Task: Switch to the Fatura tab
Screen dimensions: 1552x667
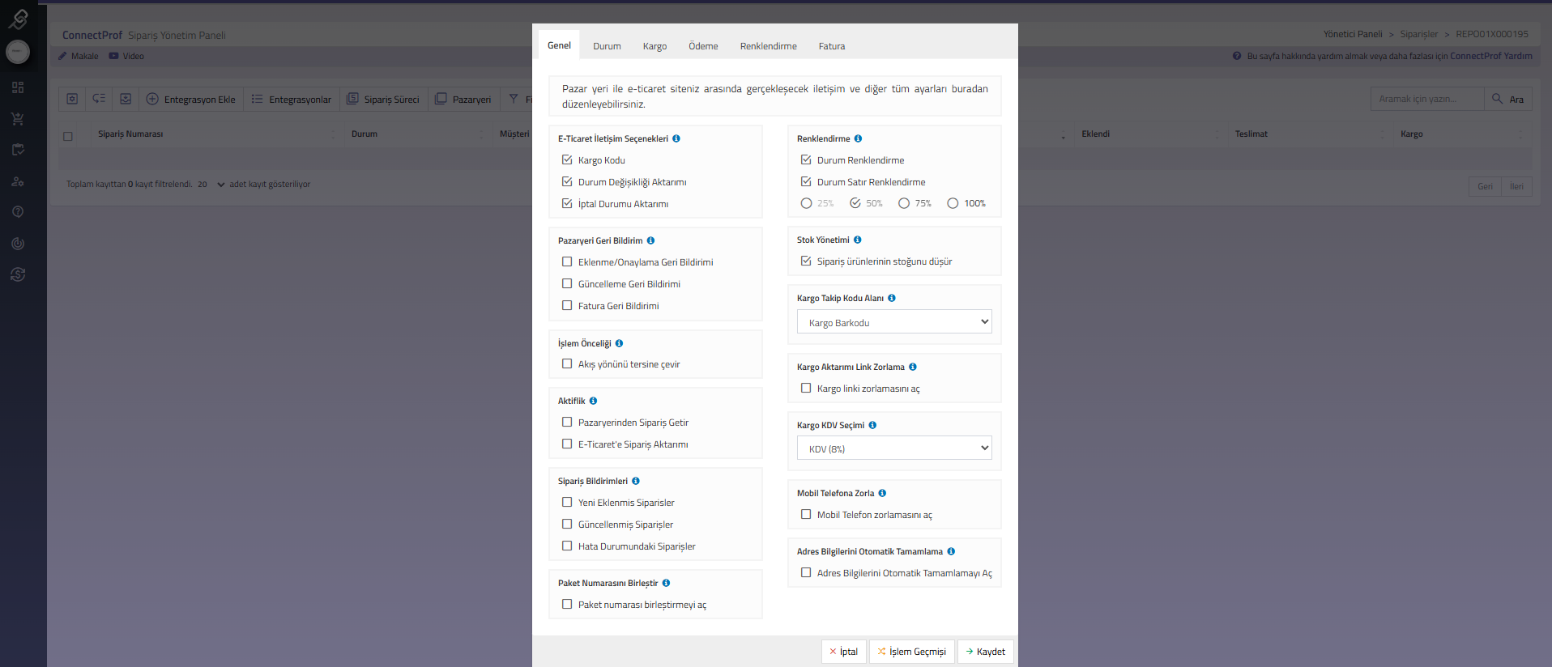Action: click(x=831, y=46)
